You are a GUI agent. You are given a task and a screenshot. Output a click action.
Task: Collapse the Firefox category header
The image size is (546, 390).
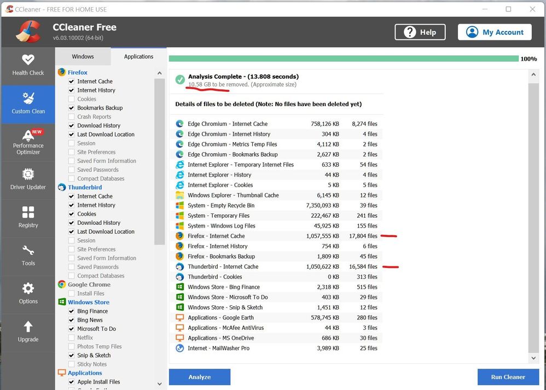pos(77,72)
